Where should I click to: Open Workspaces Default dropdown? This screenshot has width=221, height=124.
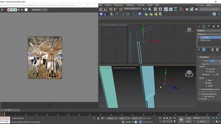(x=213, y=5)
